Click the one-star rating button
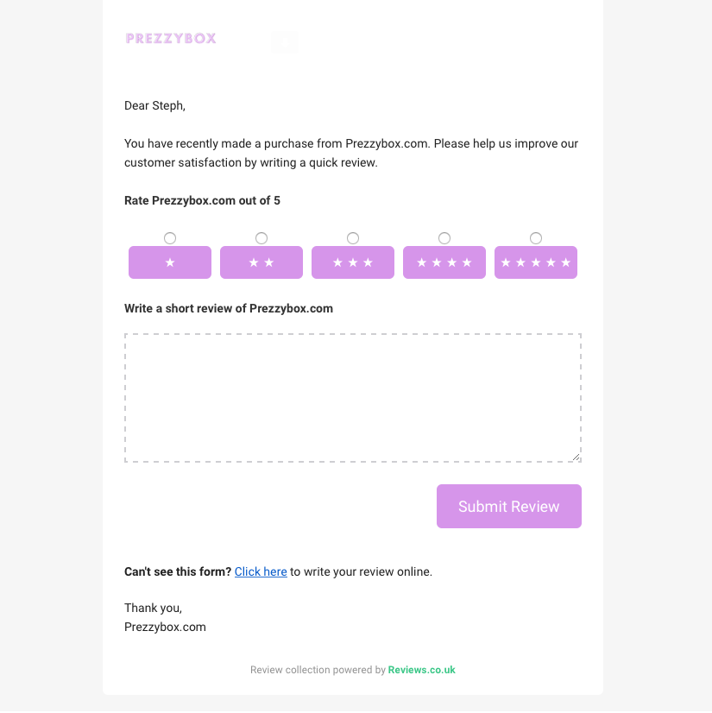This screenshot has height=713, width=712. click(x=170, y=262)
